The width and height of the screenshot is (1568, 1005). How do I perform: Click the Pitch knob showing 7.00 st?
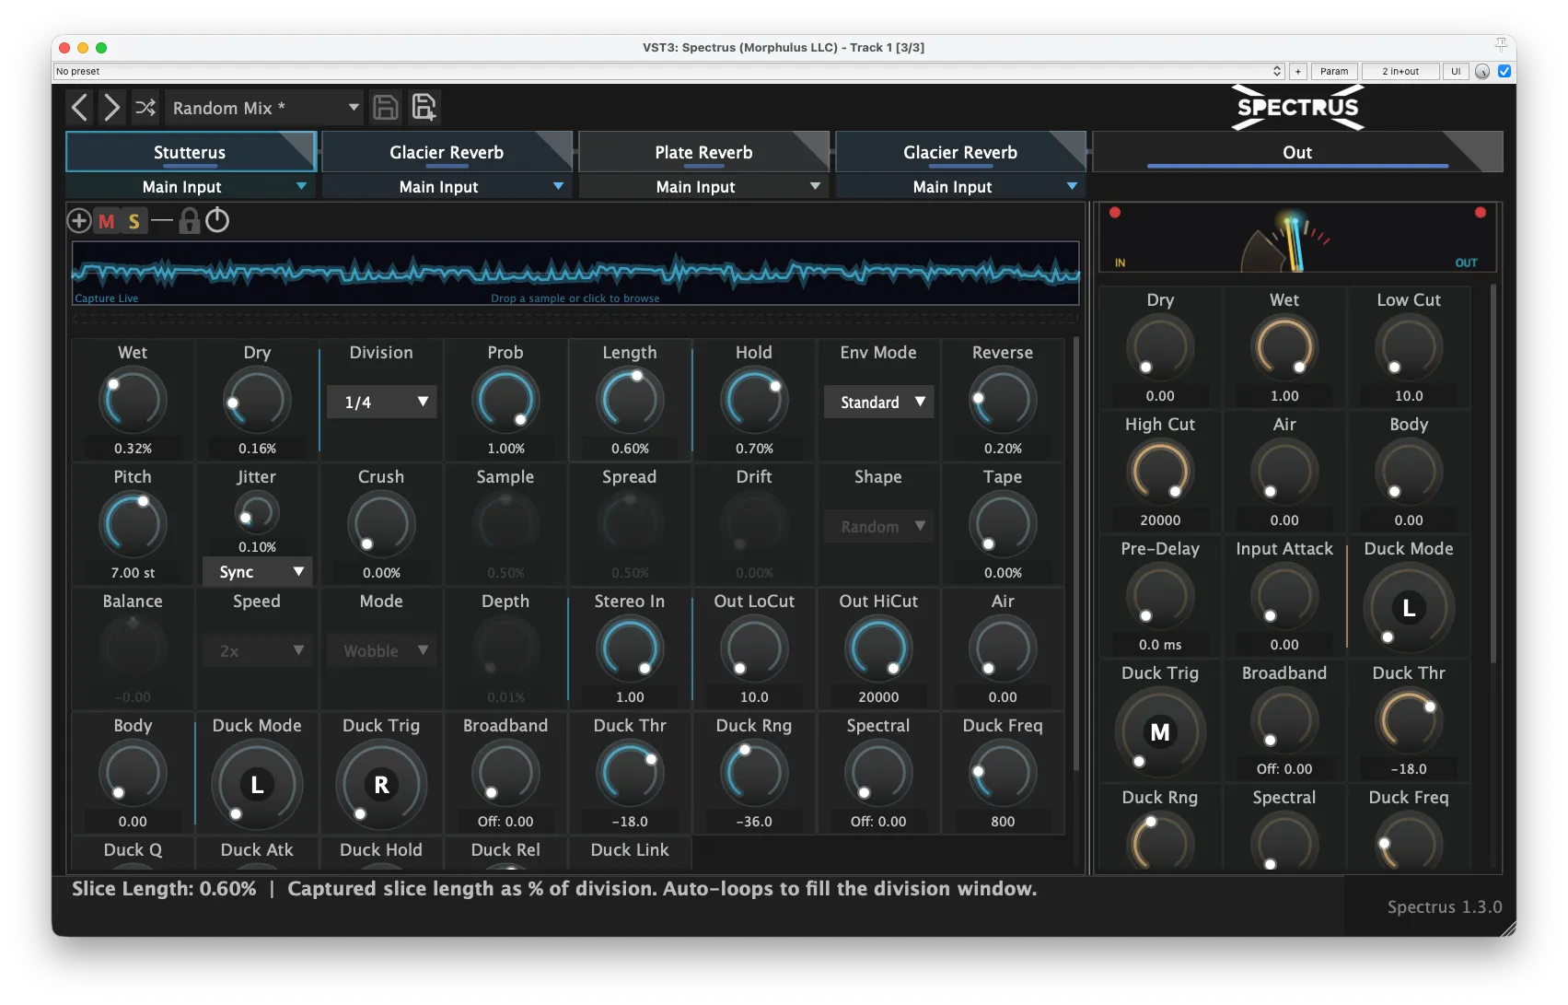tap(133, 525)
